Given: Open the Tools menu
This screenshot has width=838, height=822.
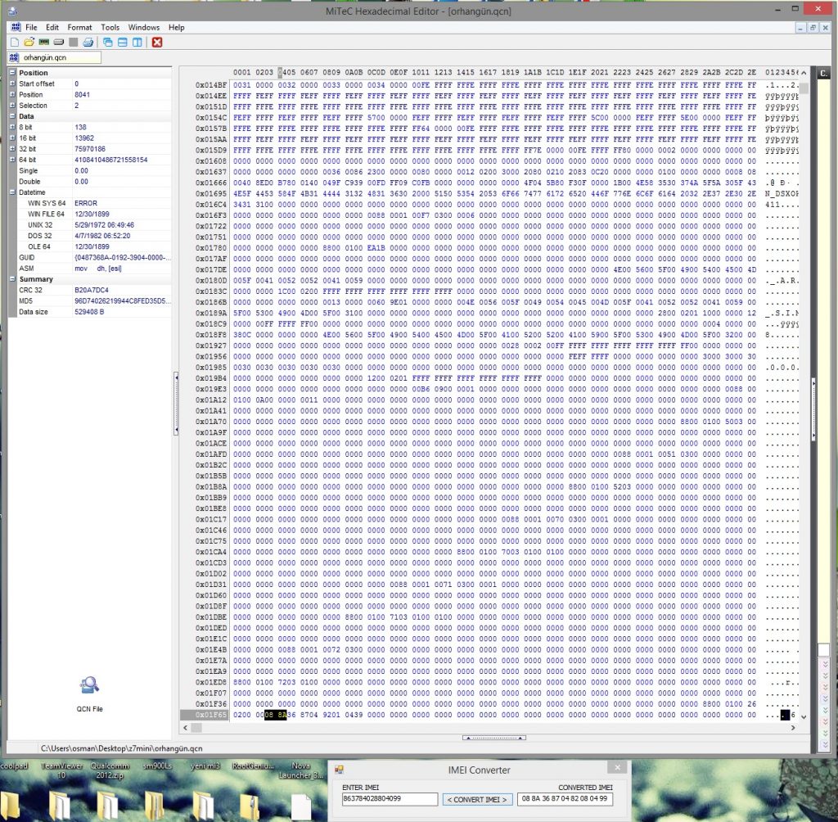Looking at the screenshot, I should tap(110, 27).
